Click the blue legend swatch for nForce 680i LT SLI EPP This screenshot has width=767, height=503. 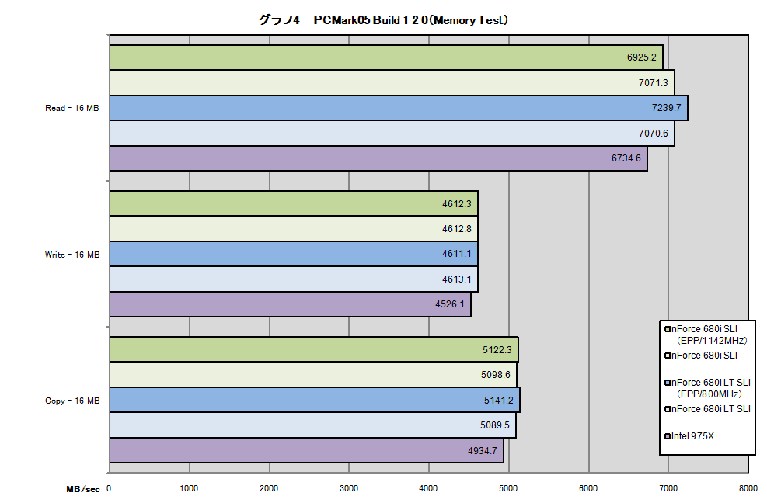coord(668,383)
